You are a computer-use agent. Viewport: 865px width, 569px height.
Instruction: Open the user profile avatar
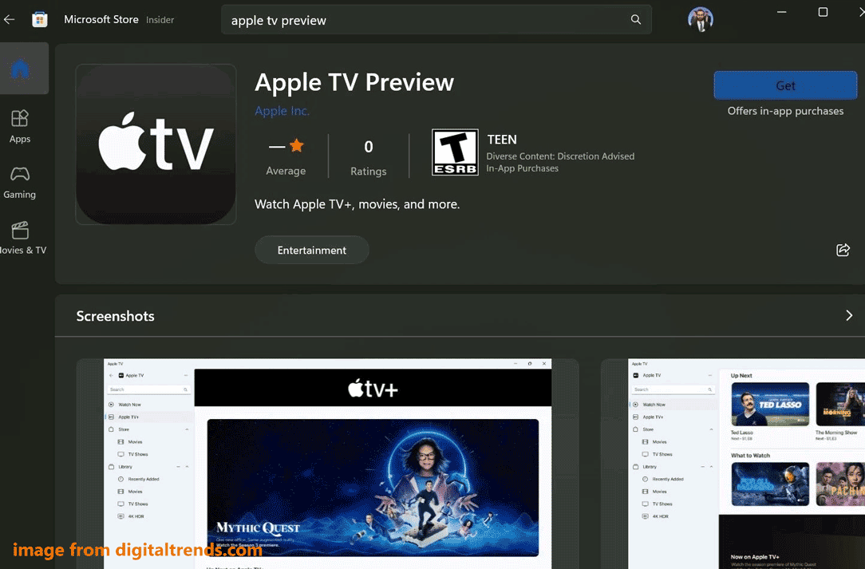coord(700,19)
